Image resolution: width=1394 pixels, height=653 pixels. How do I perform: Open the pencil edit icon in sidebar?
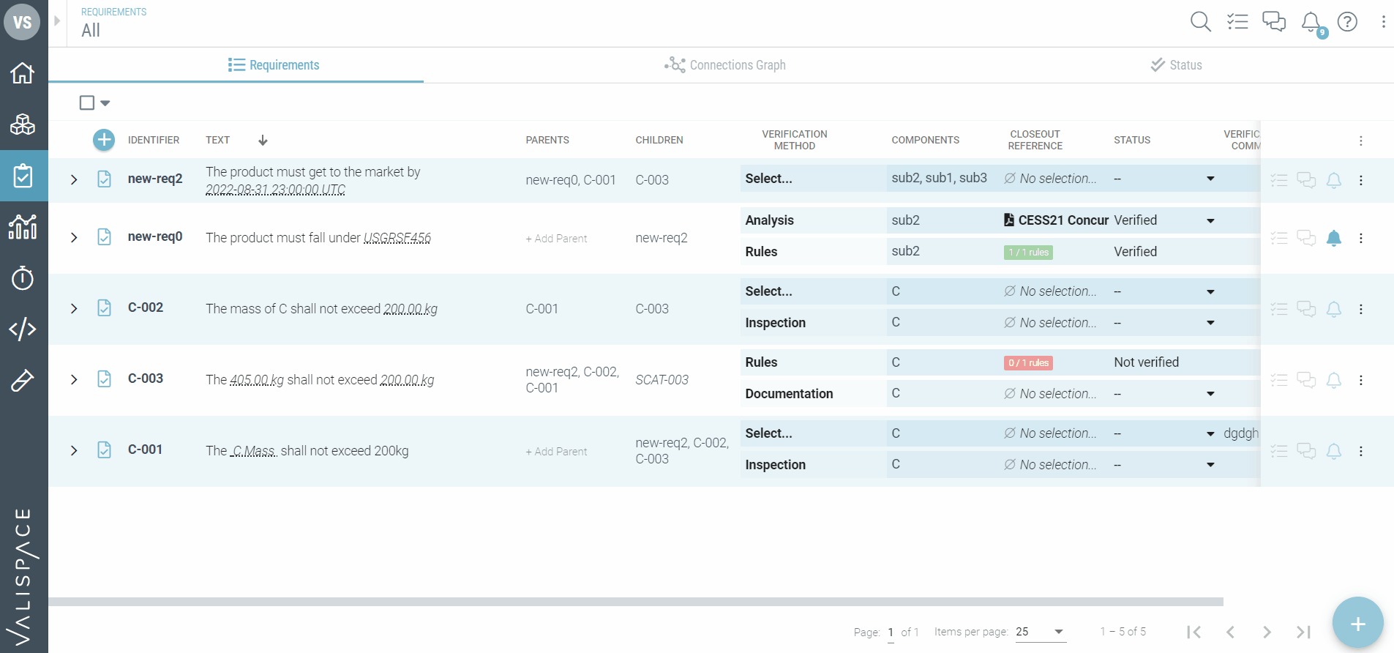coord(23,381)
